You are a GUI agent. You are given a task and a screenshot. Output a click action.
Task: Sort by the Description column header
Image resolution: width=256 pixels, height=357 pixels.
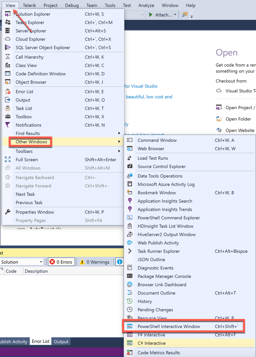[36, 271]
